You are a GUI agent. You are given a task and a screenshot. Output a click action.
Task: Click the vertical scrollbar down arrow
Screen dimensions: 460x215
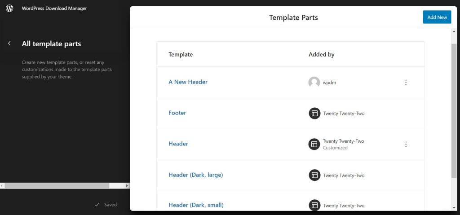point(454,208)
